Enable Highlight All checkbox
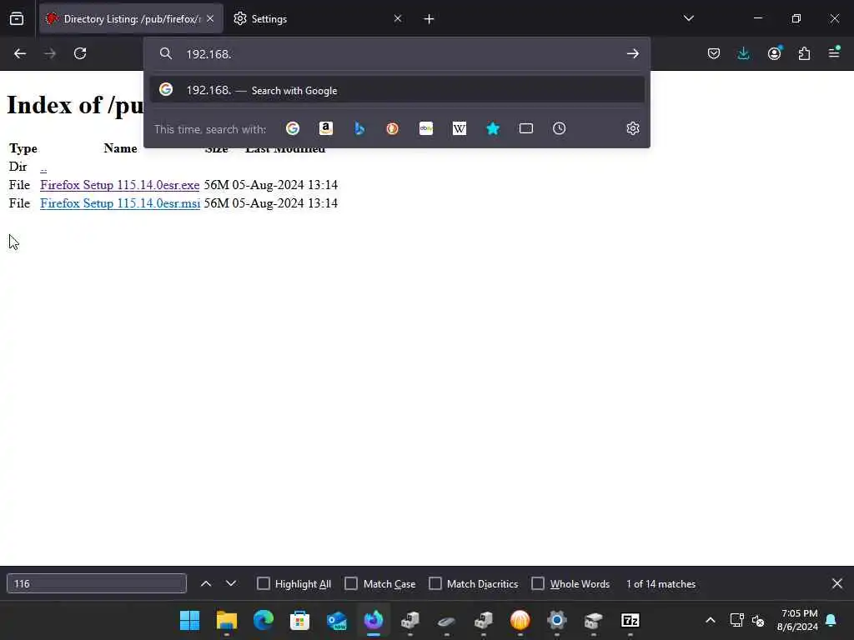The image size is (854, 640). tap(263, 583)
